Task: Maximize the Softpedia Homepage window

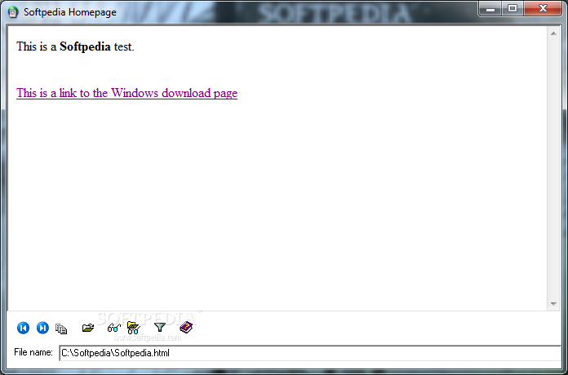Action: point(513,9)
